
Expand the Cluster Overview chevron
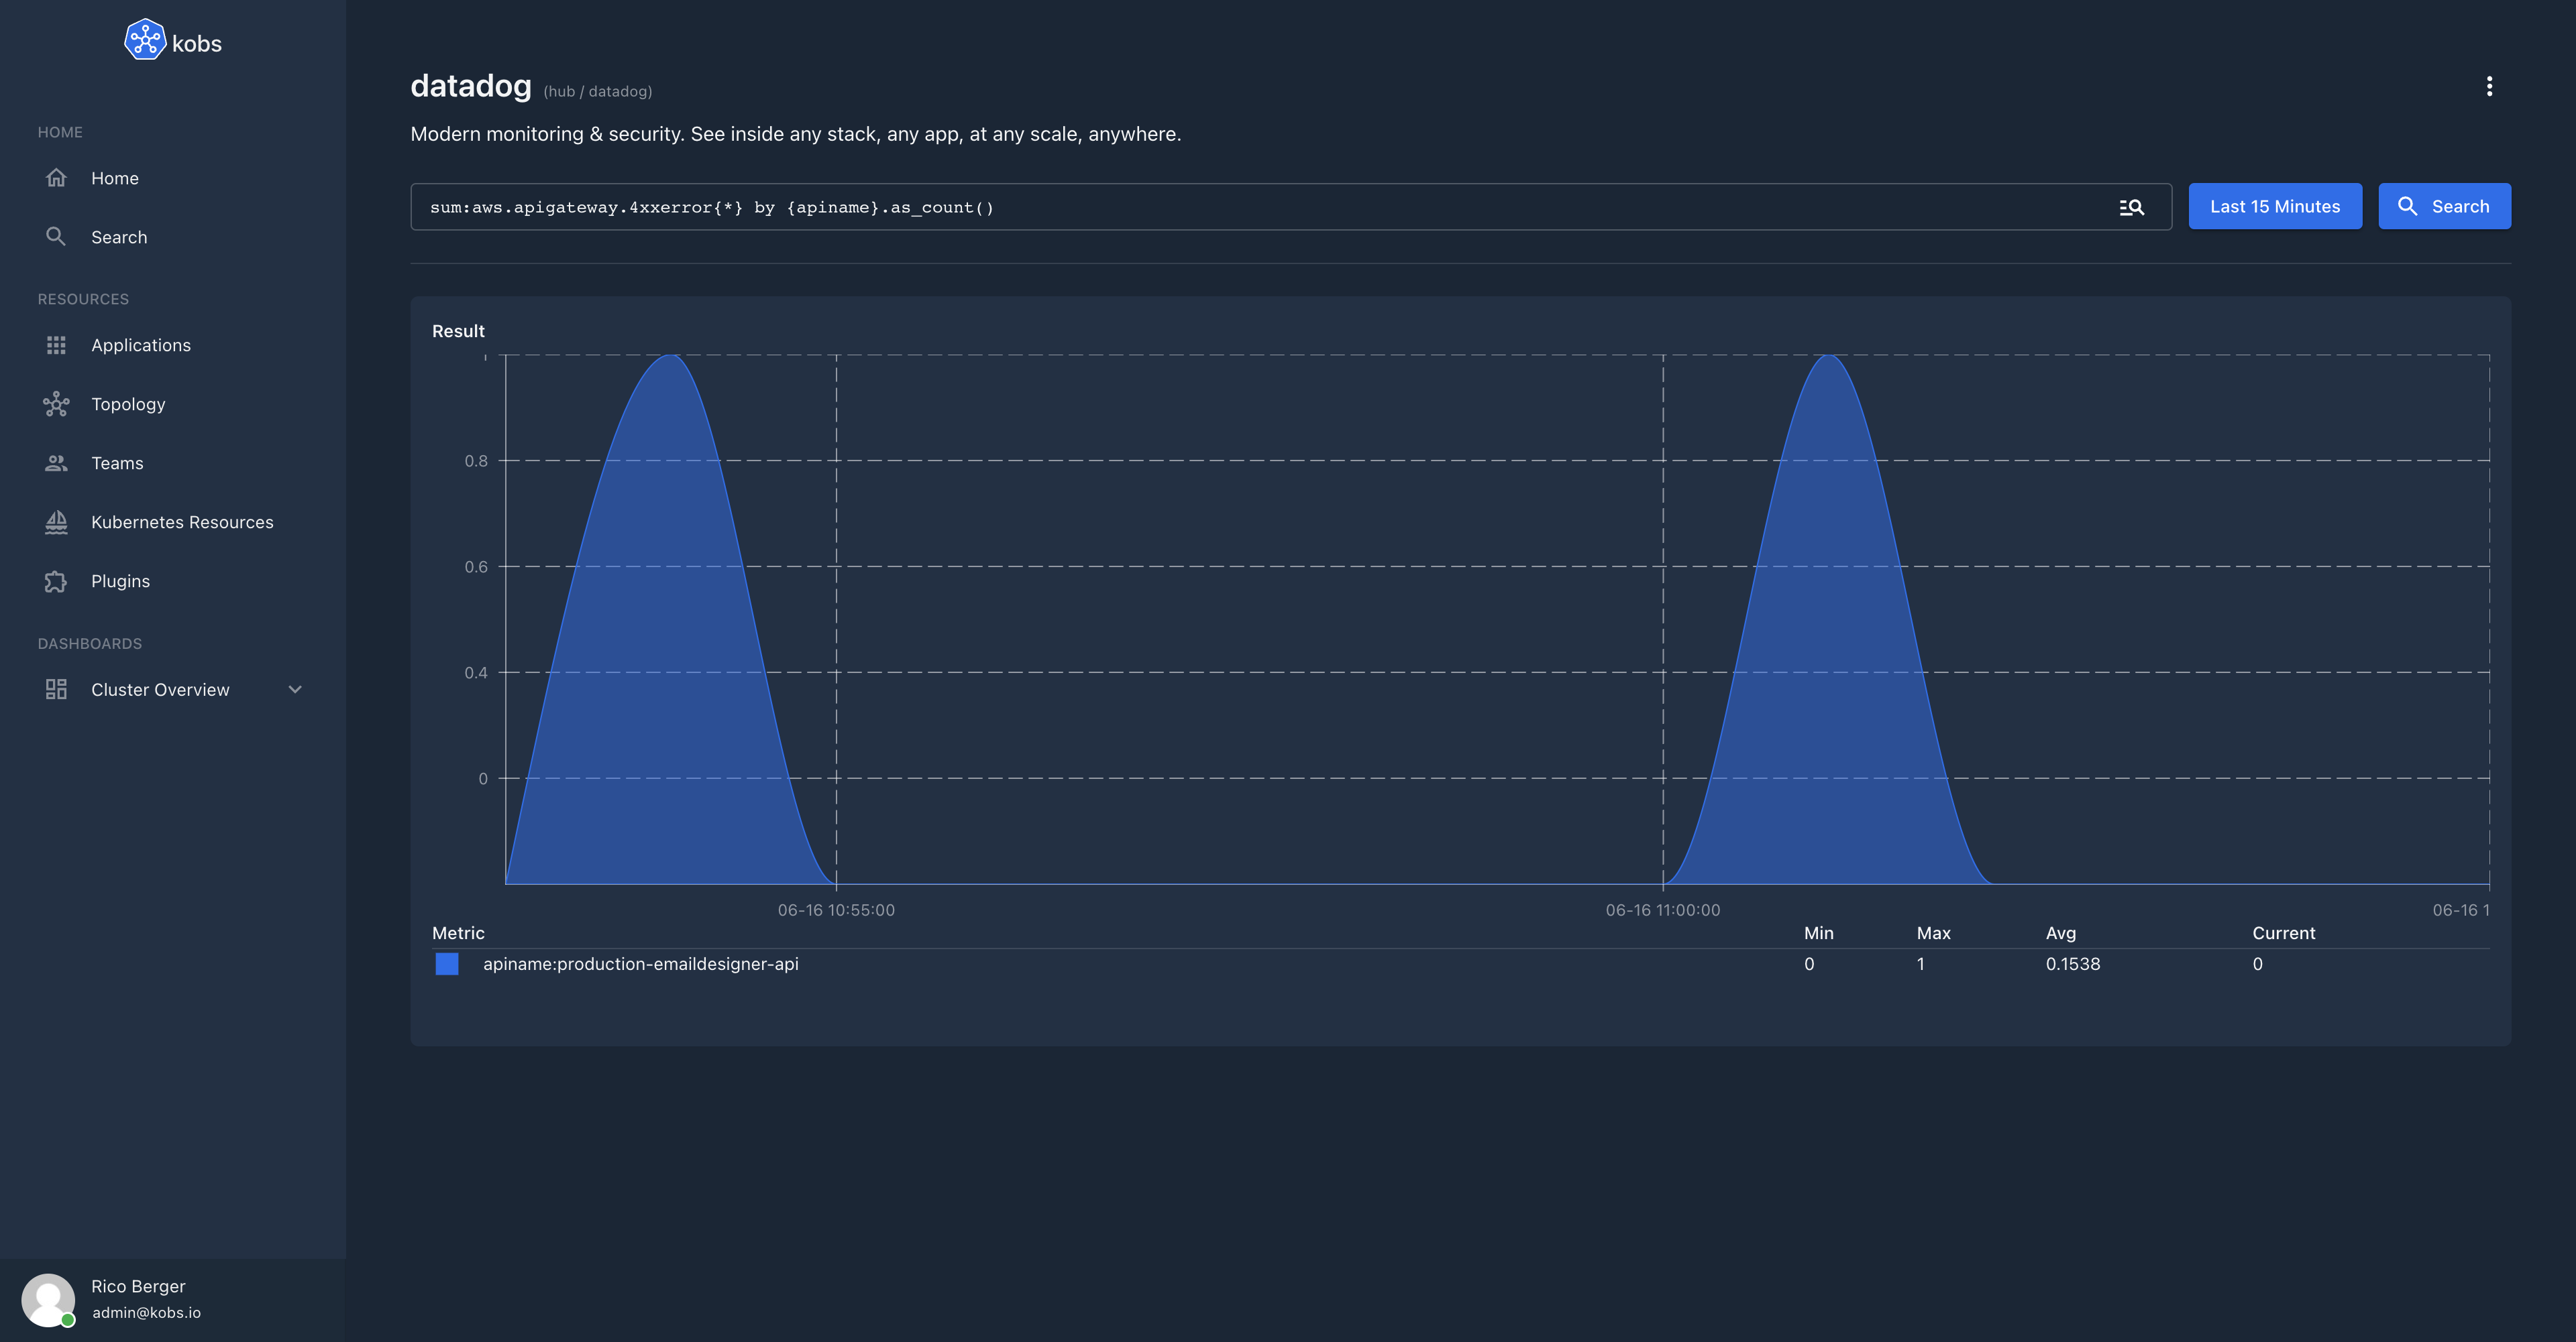(295, 690)
